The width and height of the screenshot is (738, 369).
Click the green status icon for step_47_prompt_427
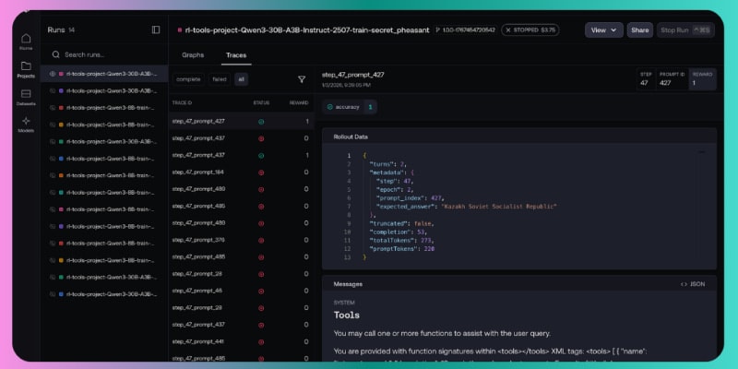click(261, 122)
